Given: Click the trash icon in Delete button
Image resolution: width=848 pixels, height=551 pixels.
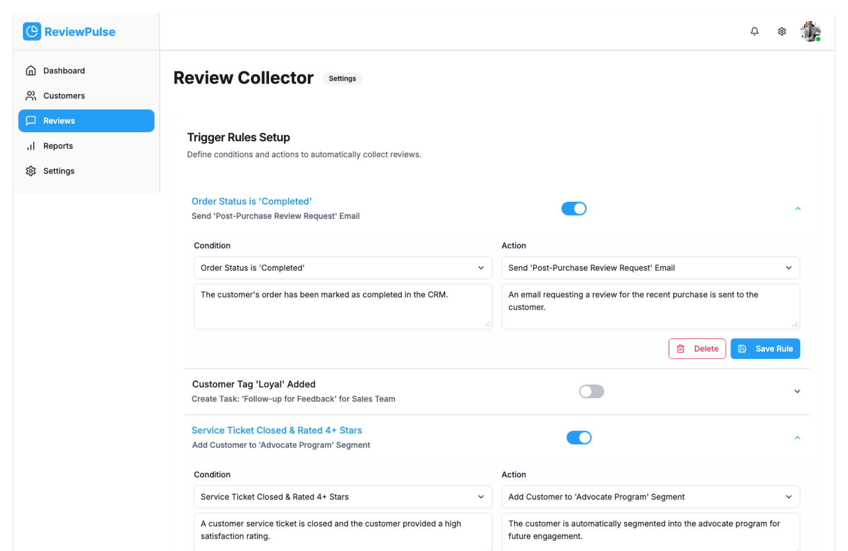Looking at the screenshot, I should [x=681, y=349].
